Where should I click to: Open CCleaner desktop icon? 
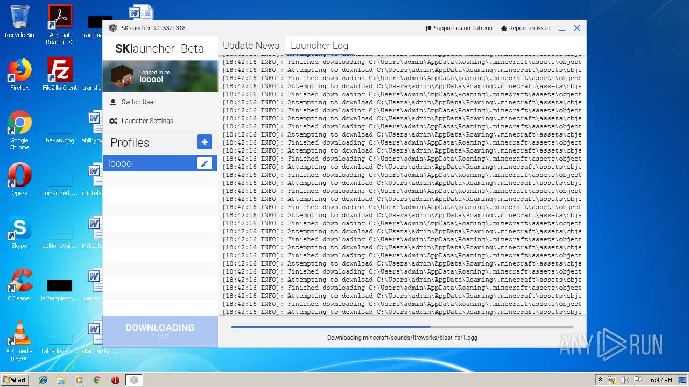pyautogui.click(x=19, y=285)
